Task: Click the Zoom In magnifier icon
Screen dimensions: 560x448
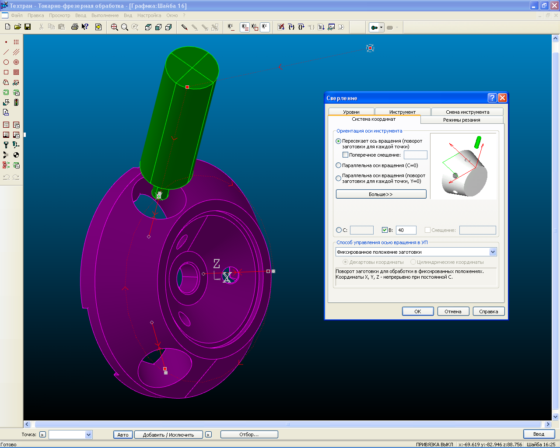Action: click(115, 27)
